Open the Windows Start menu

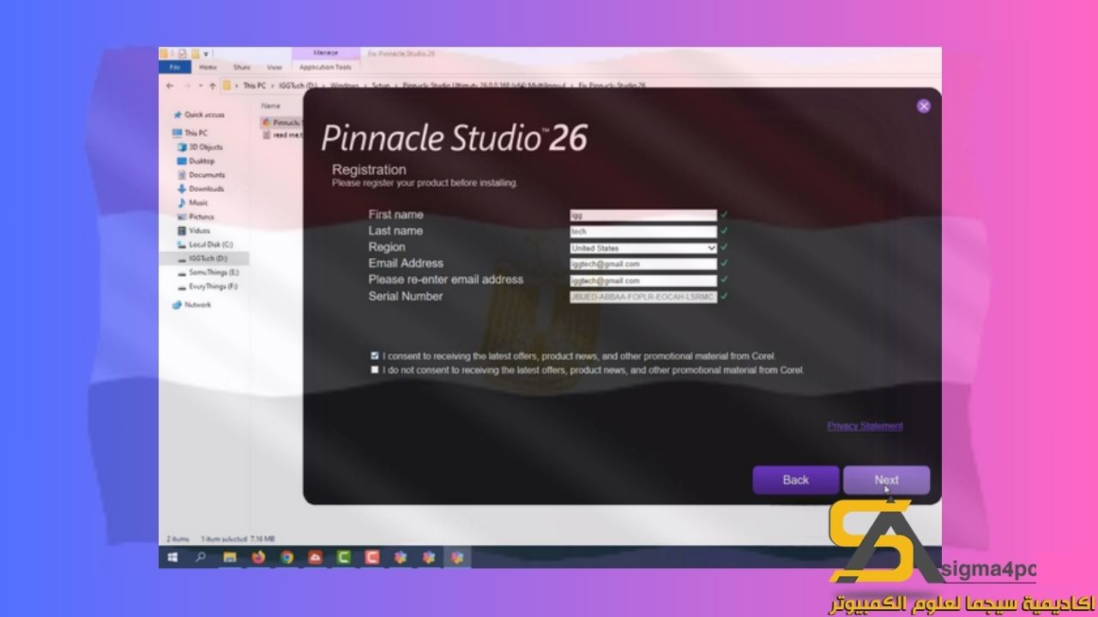(172, 558)
